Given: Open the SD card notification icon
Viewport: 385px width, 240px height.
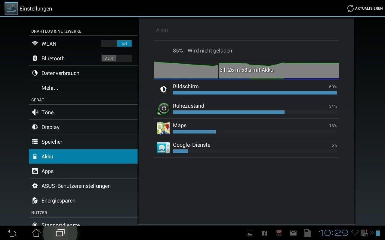Looking at the screenshot, I should (x=307, y=233).
